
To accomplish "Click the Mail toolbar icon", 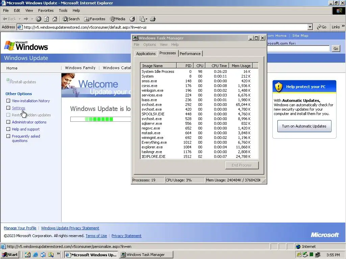I will [x=142, y=19].
